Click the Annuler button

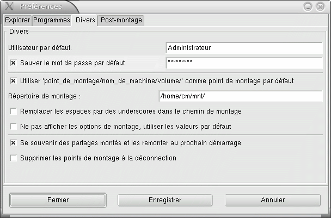273,200
